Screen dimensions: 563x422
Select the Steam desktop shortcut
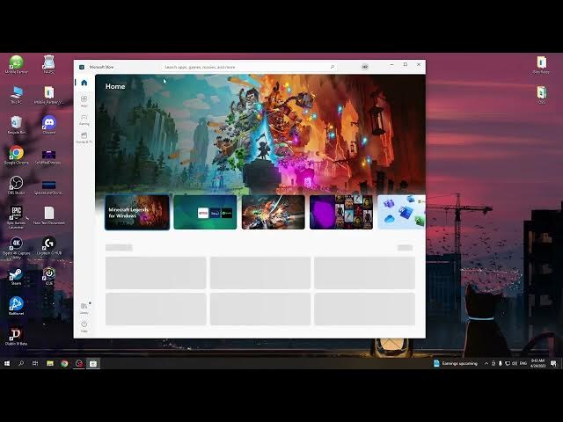(16, 276)
